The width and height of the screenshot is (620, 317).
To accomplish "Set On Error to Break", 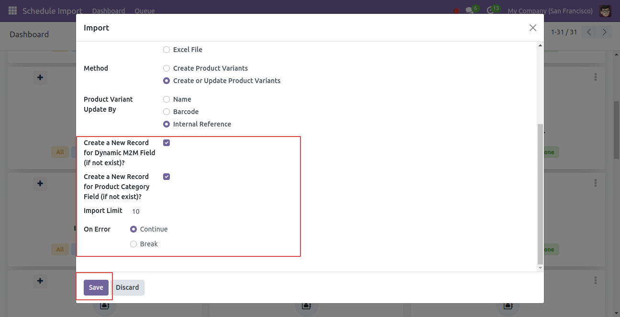I will pyautogui.click(x=133, y=244).
